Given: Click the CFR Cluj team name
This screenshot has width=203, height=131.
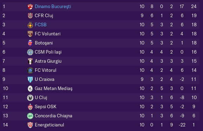Looking at the screenshot, I should click(x=44, y=16).
